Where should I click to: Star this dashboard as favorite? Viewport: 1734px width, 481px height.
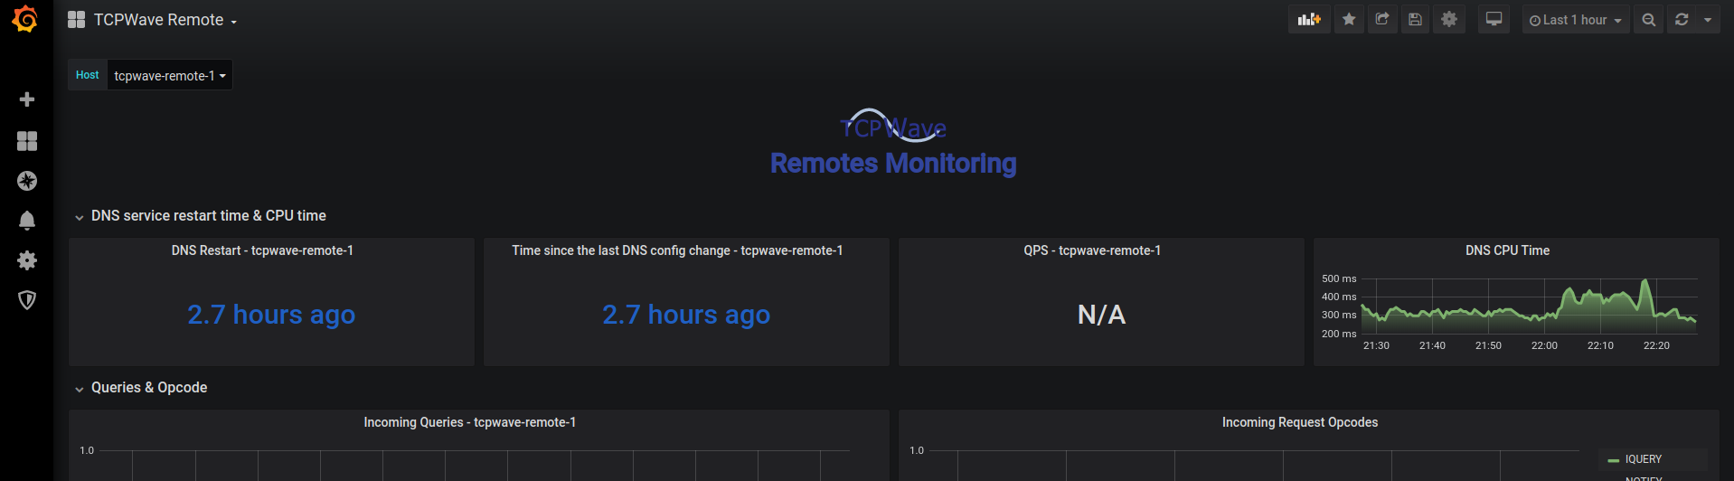tap(1349, 20)
